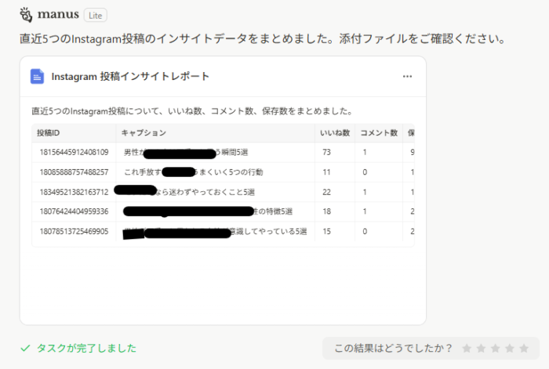Rate the result one star

(467, 349)
